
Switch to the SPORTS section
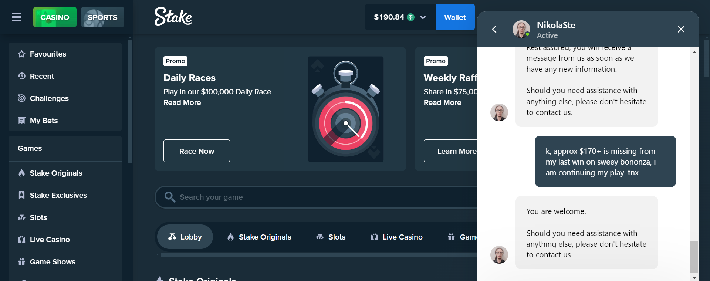click(102, 17)
